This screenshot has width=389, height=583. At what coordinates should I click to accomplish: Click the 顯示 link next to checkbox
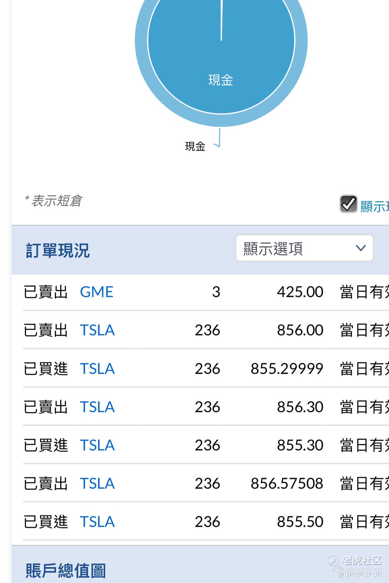[375, 207]
